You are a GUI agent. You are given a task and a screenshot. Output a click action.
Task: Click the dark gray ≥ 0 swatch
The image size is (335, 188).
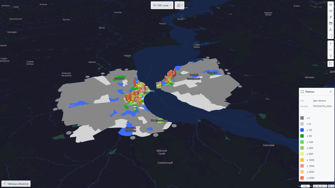(302, 118)
